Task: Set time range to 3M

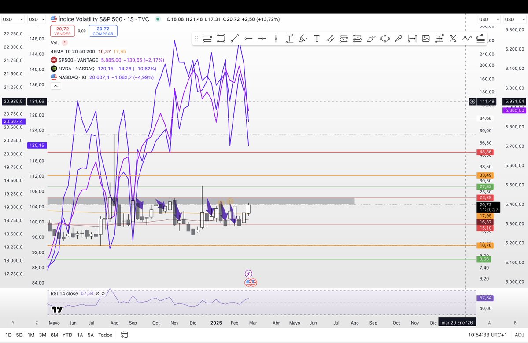Action: 42,335
